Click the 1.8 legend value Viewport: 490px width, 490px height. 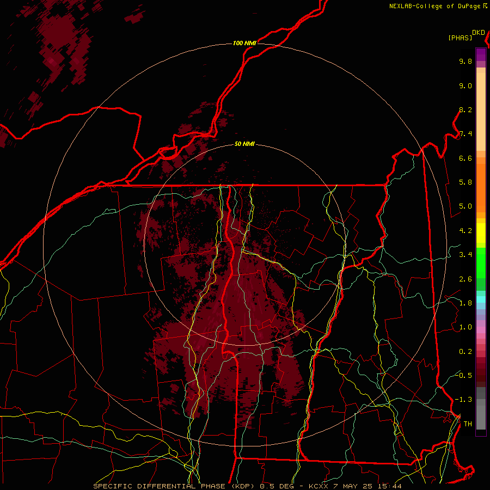[465, 303]
